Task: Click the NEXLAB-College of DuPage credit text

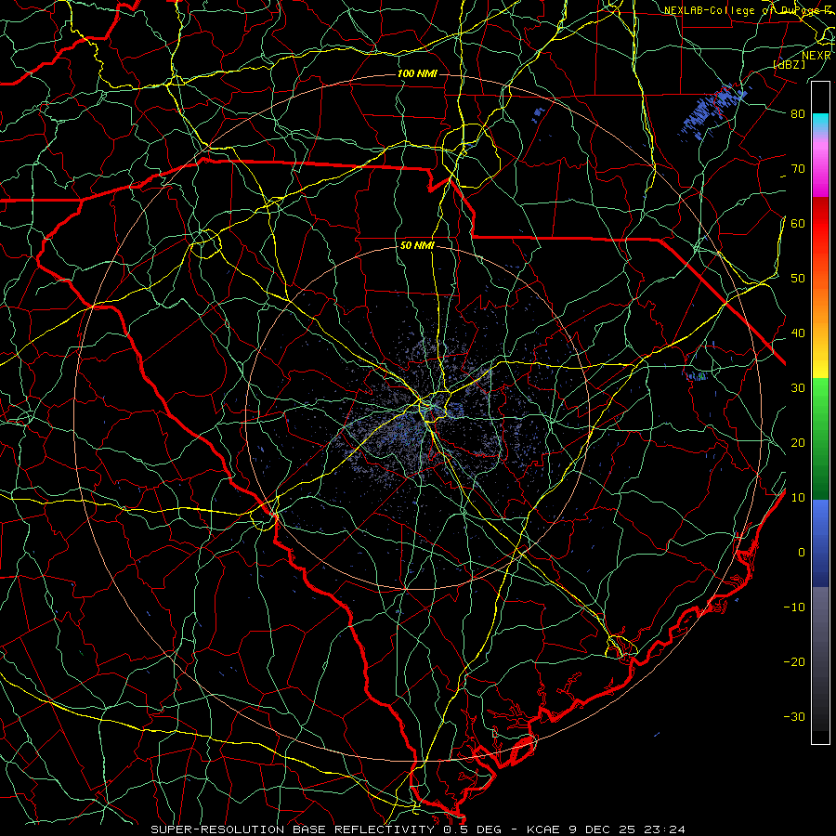Action: click(747, 10)
